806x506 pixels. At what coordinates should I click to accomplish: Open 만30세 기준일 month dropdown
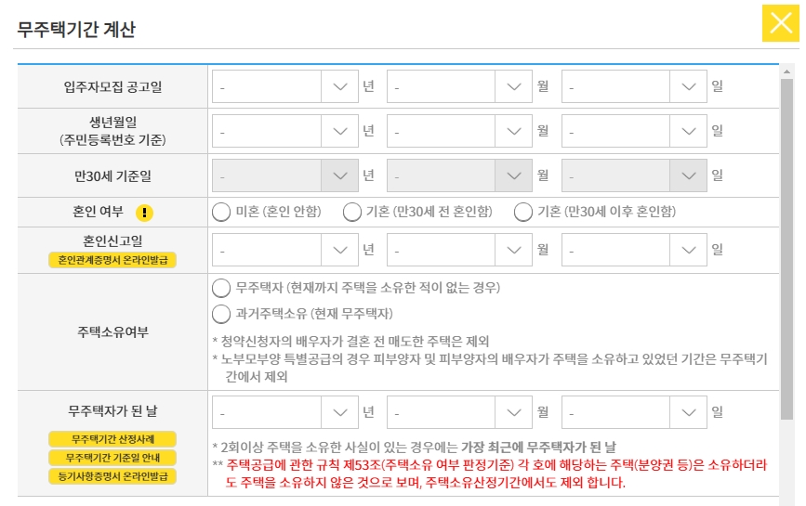(459, 175)
